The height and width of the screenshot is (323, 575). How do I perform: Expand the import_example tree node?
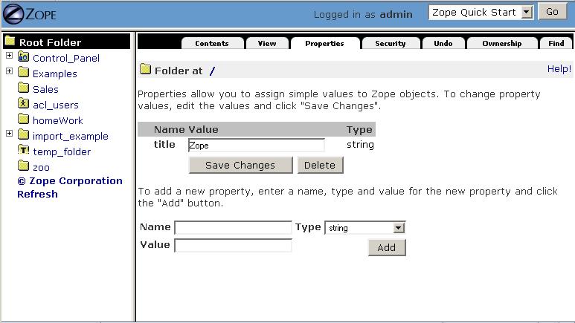pyautogui.click(x=9, y=134)
